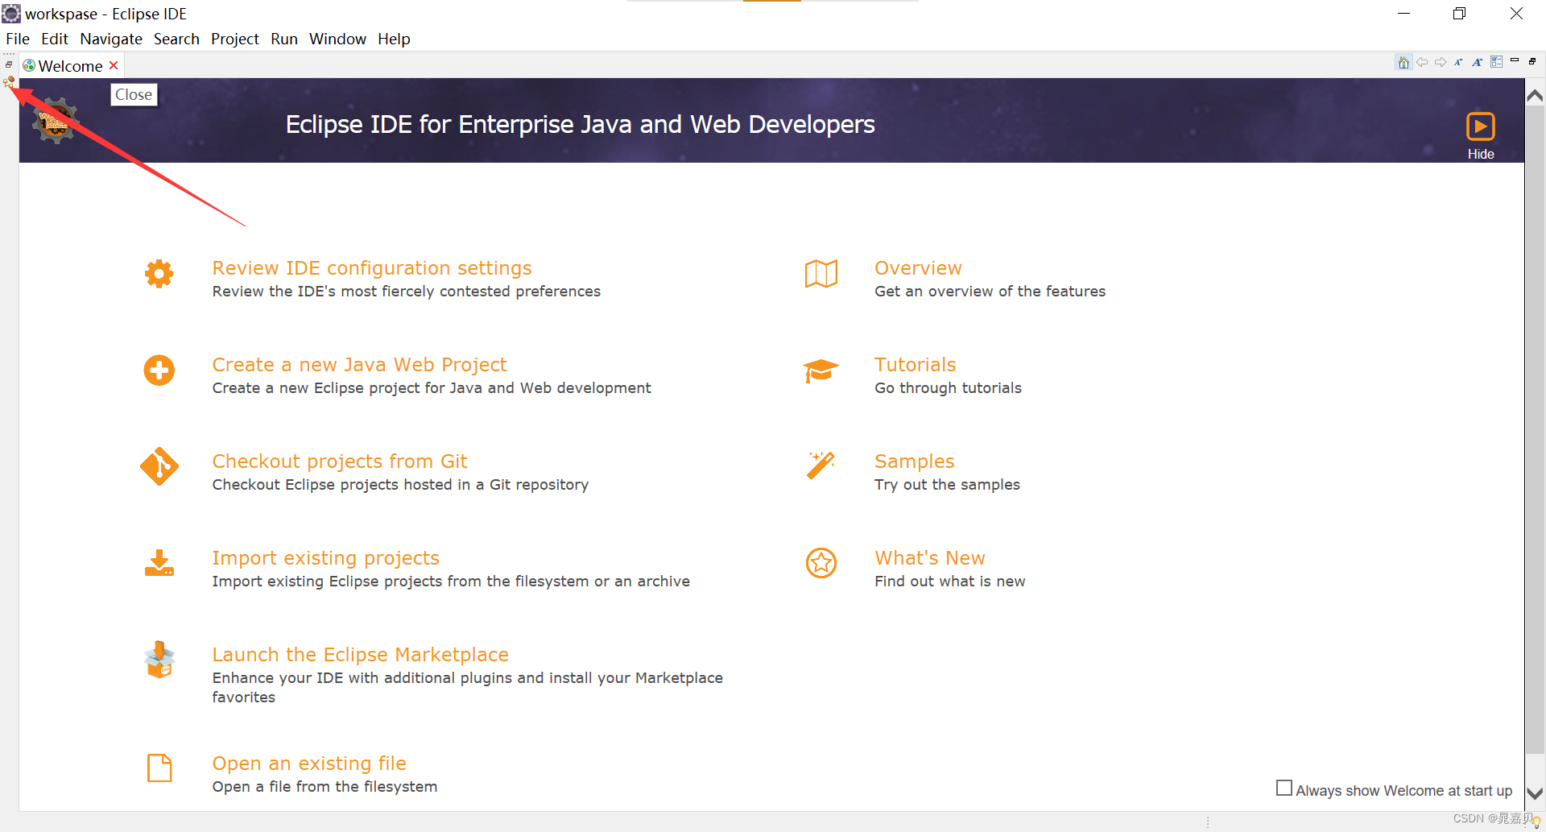Click the forward navigation arrow in Welcome toolbar
1546x832 pixels.
(1441, 63)
